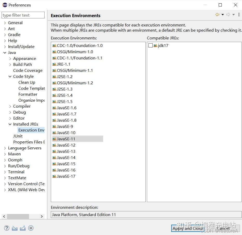Open Eclipse Help via the question mark icon
This screenshot has width=242, height=235.
[6, 228]
